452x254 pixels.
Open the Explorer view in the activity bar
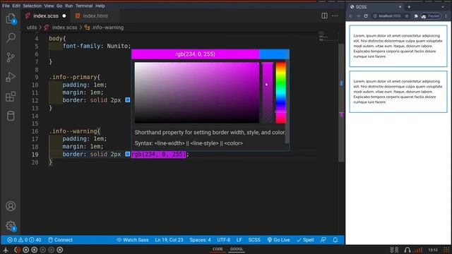(x=11, y=19)
